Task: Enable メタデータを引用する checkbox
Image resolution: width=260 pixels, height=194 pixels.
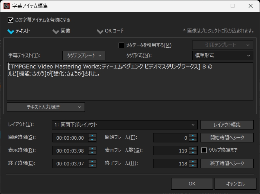Action: [121, 45]
